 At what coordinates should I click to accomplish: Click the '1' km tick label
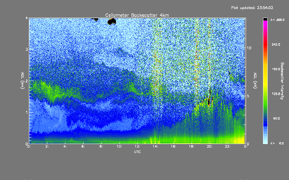pyautogui.click(x=27, y=112)
